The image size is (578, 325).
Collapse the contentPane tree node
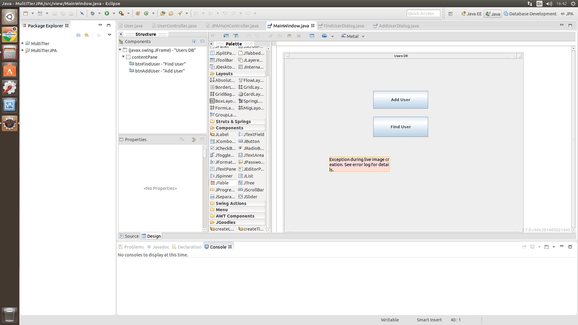(x=123, y=57)
